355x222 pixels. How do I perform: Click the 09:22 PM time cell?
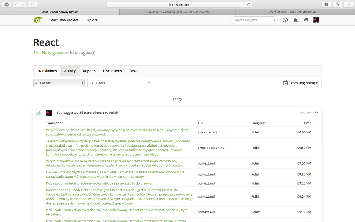click(x=304, y=212)
